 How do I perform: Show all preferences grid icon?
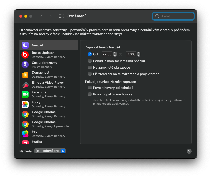tap(61, 16)
